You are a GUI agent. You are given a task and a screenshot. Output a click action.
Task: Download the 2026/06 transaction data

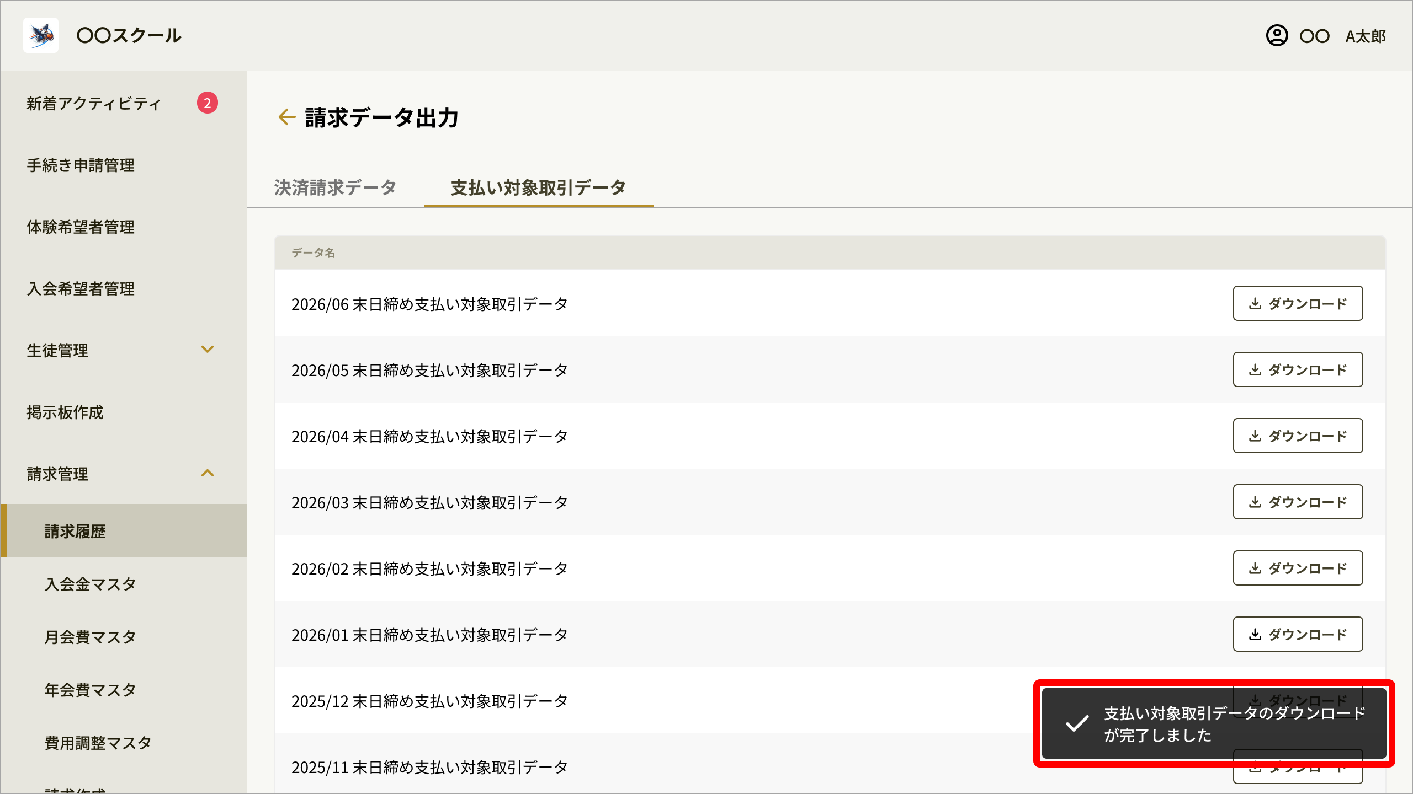pos(1298,303)
